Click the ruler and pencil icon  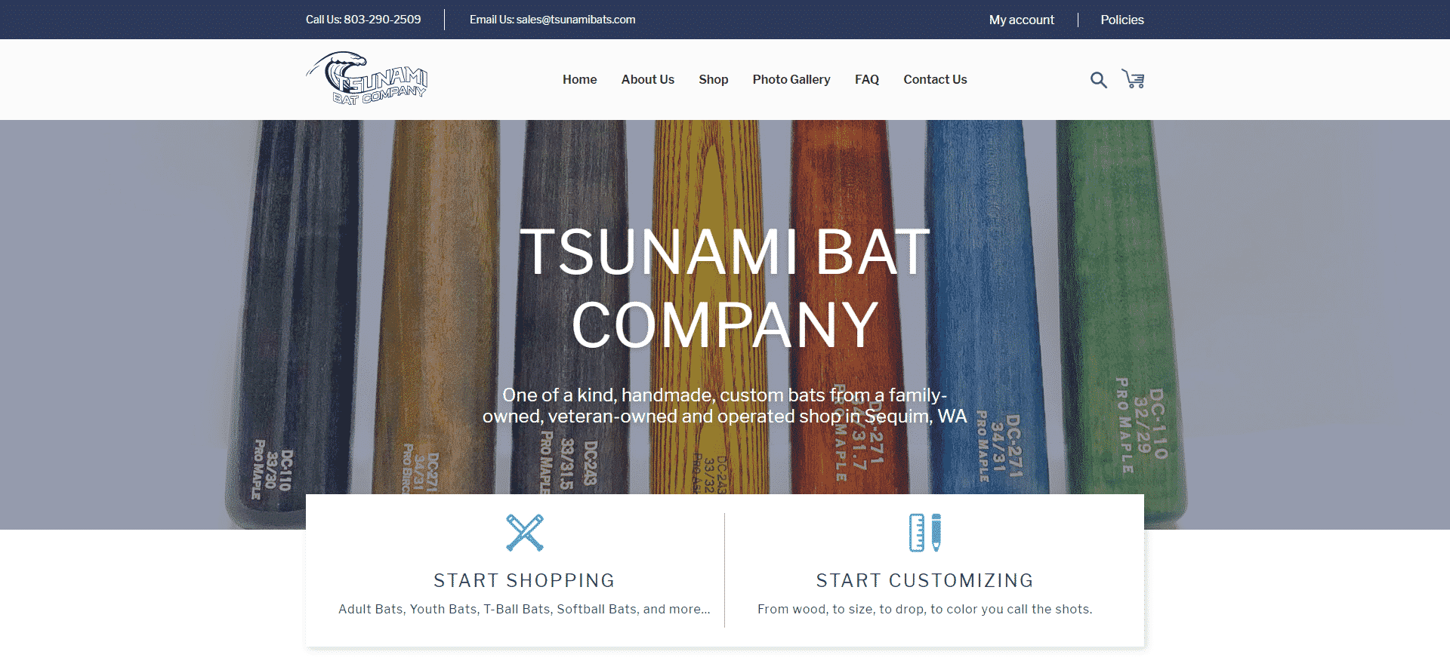click(x=925, y=533)
